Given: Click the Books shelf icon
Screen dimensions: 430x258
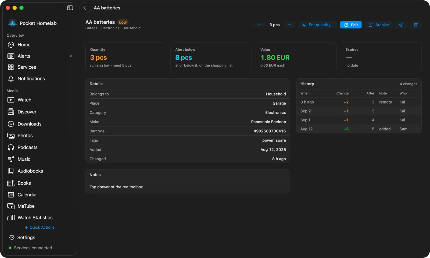Looking at the screenshot, I should tap(11, 183).
